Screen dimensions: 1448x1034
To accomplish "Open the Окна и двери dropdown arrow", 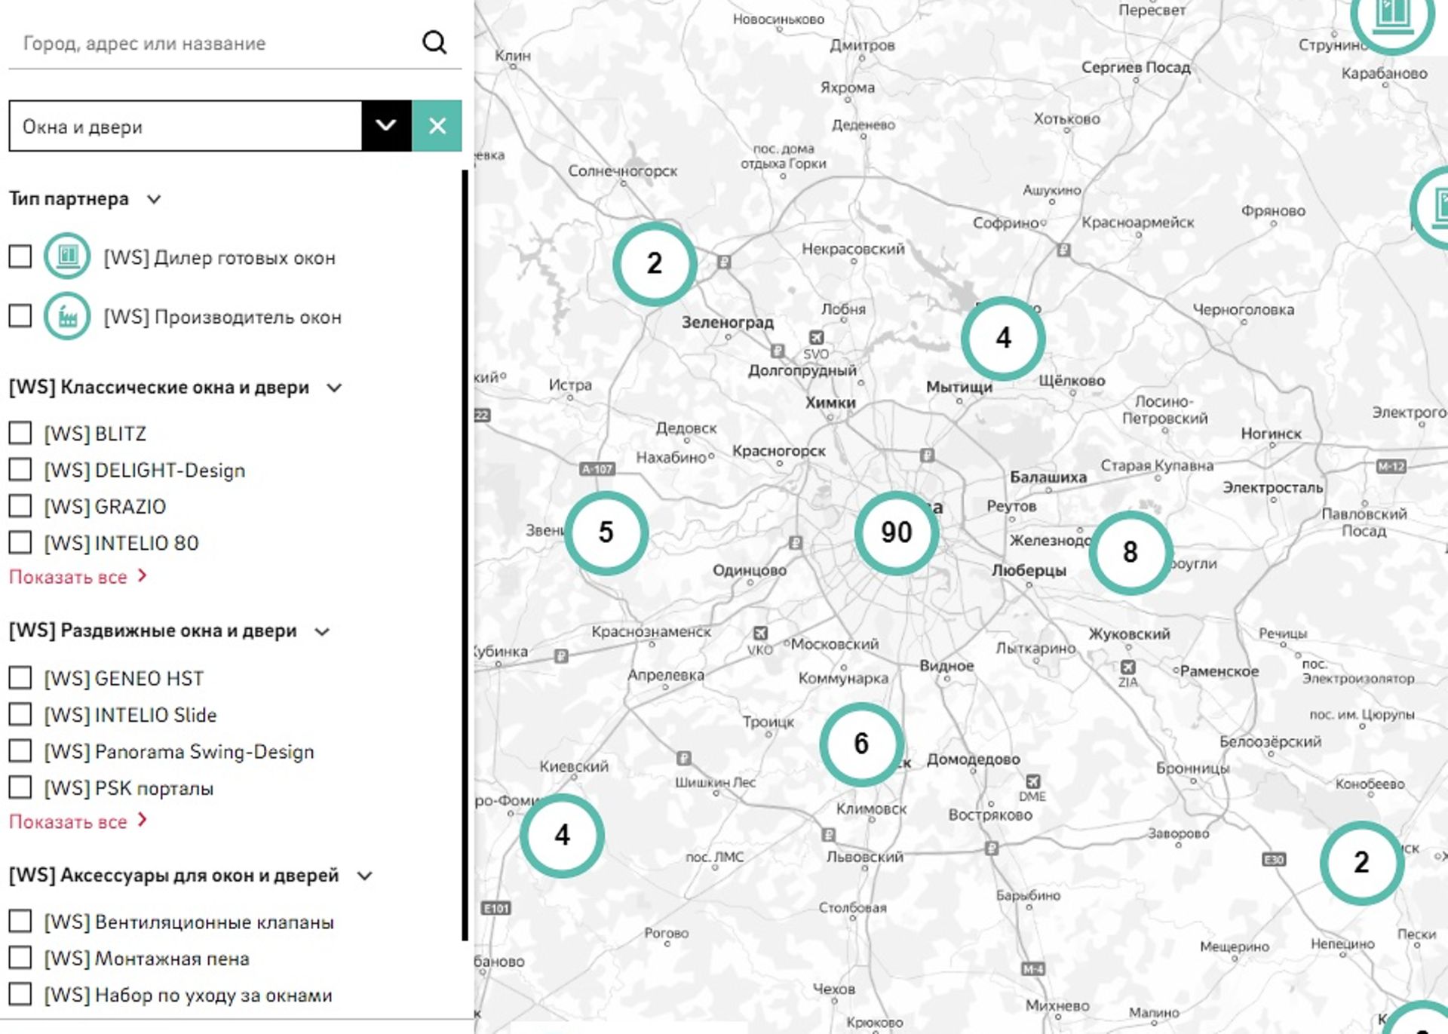I will (x=386, y=126).
